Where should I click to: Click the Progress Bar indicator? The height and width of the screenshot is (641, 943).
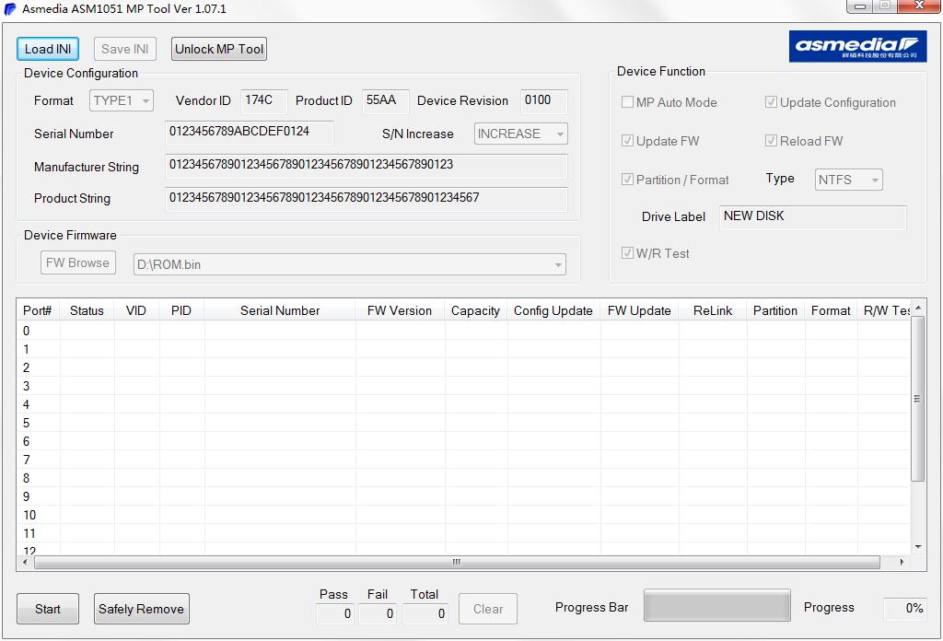pos(716,605)
